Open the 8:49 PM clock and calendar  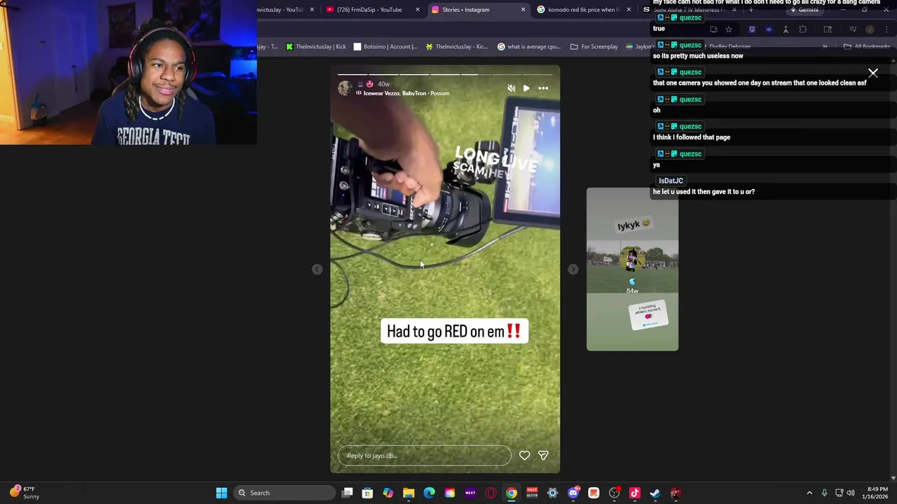877,493
